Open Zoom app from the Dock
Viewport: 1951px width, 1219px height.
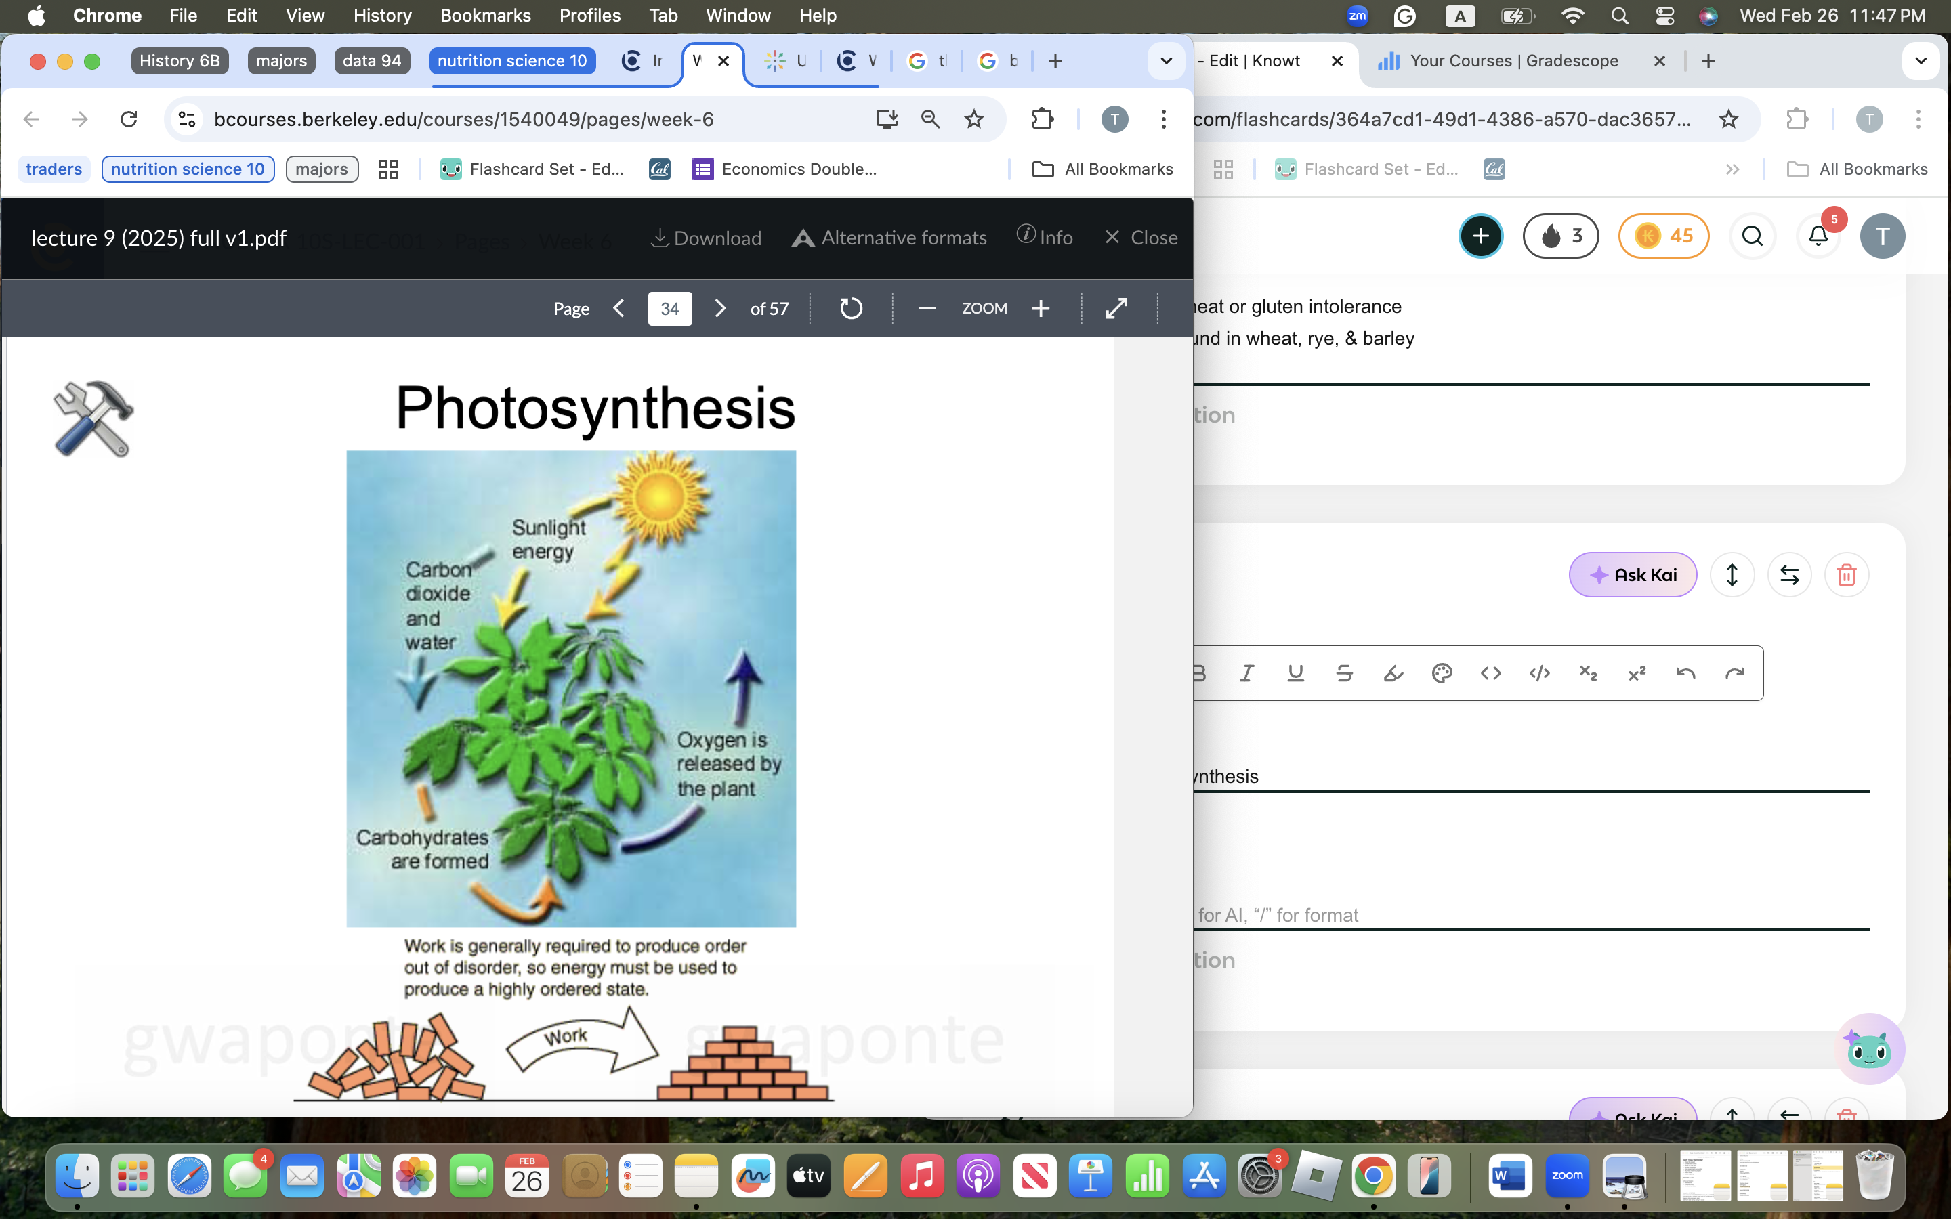[1566, 1176]
